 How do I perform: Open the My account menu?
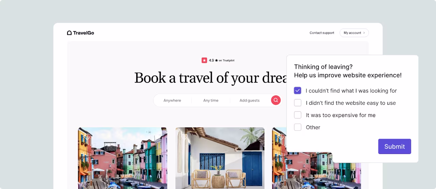pyautogui.click(x=354, y=33)
